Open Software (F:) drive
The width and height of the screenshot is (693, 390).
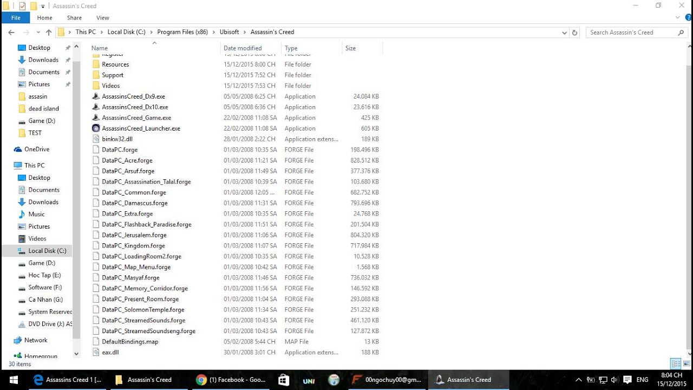(45, 288)
